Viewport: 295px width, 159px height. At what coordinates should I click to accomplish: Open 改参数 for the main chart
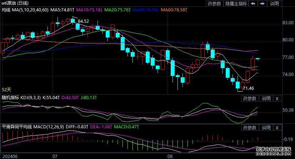(214, 4)
